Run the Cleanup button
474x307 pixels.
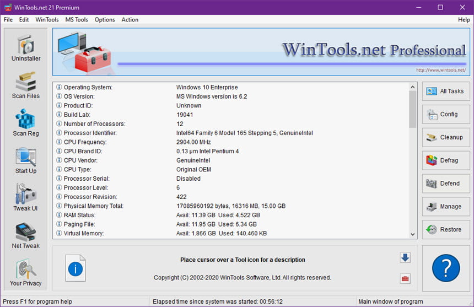tap(446, 137)
